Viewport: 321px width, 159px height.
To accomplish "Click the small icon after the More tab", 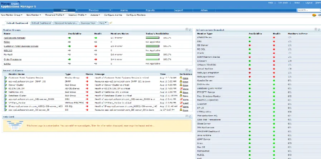I will point(111,23).
